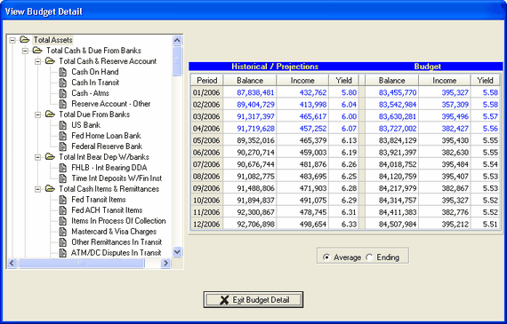This screenshot has width=507, height=324.
Task: Click the Time Int Deposits W/Fin Inst document icon
Action: point(63,178)
